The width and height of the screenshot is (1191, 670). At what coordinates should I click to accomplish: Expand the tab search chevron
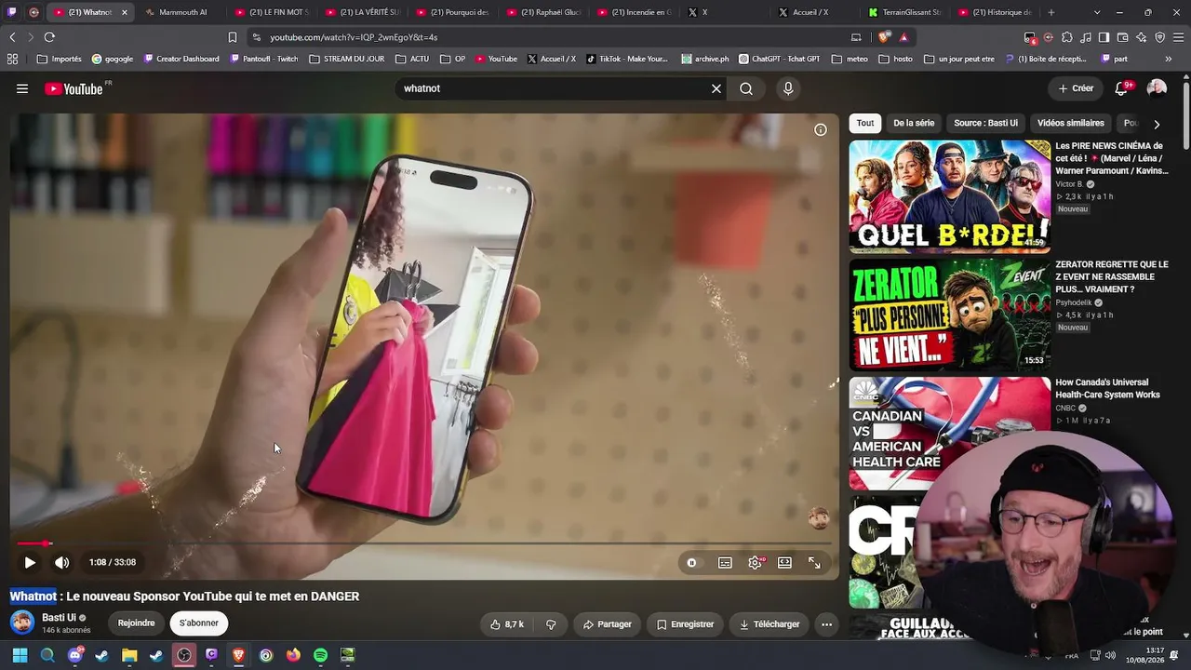point(1097,12)
